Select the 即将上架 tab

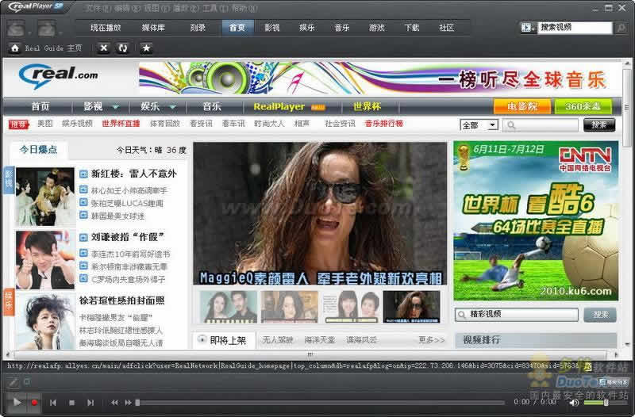(224, 341)
